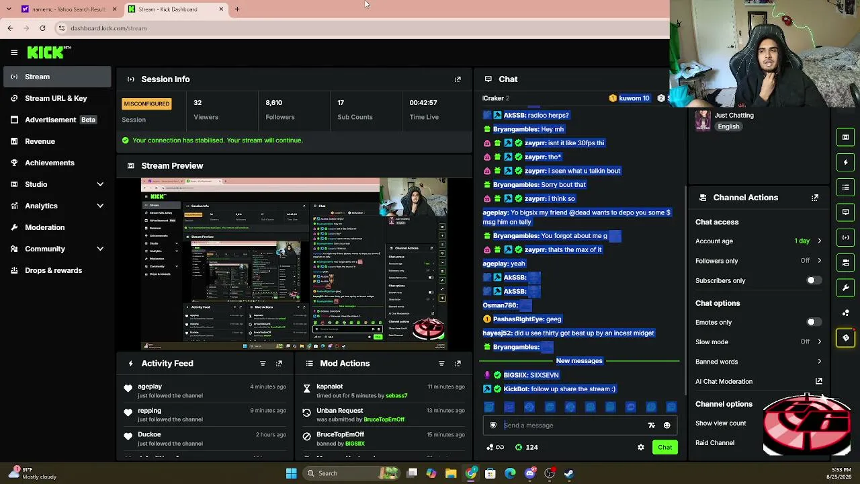Image resolution: width=860 pixels, height=484 pixels.
Task: Click the stream preview icon in right rail
Action: 846,137
